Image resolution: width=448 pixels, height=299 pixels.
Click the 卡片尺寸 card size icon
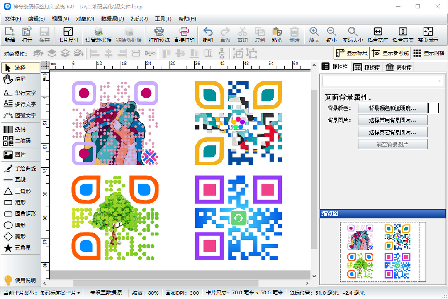68,35
